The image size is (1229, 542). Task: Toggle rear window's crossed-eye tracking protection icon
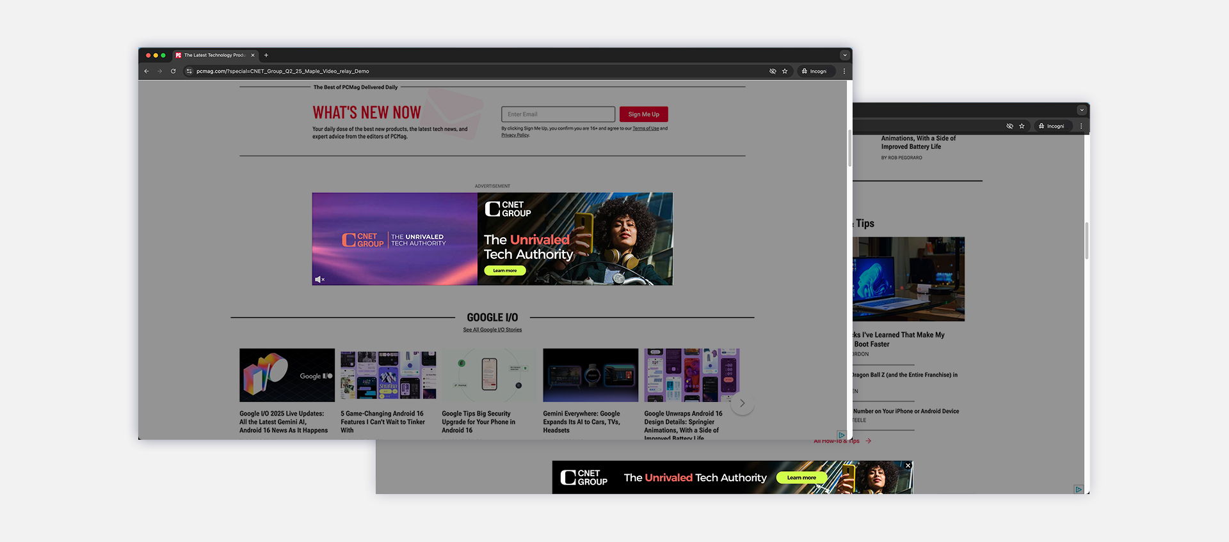(1009, 126)
